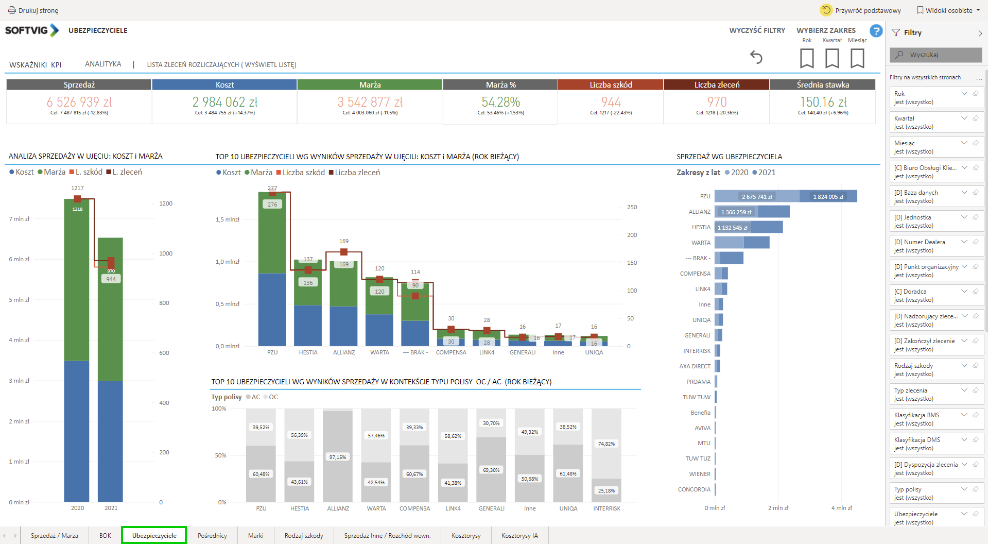Image resolution: width=988 pixels, height=544 pixels.
Task: Click the Przywróć podstawowy reset icon
Action: (826, 10)
